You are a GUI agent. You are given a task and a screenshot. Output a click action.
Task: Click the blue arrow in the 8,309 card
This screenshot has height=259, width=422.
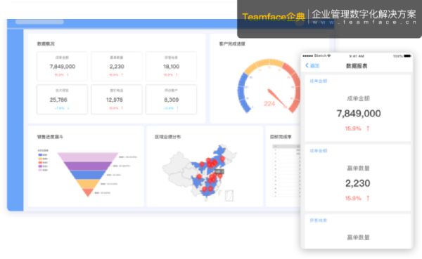point(177,108)
